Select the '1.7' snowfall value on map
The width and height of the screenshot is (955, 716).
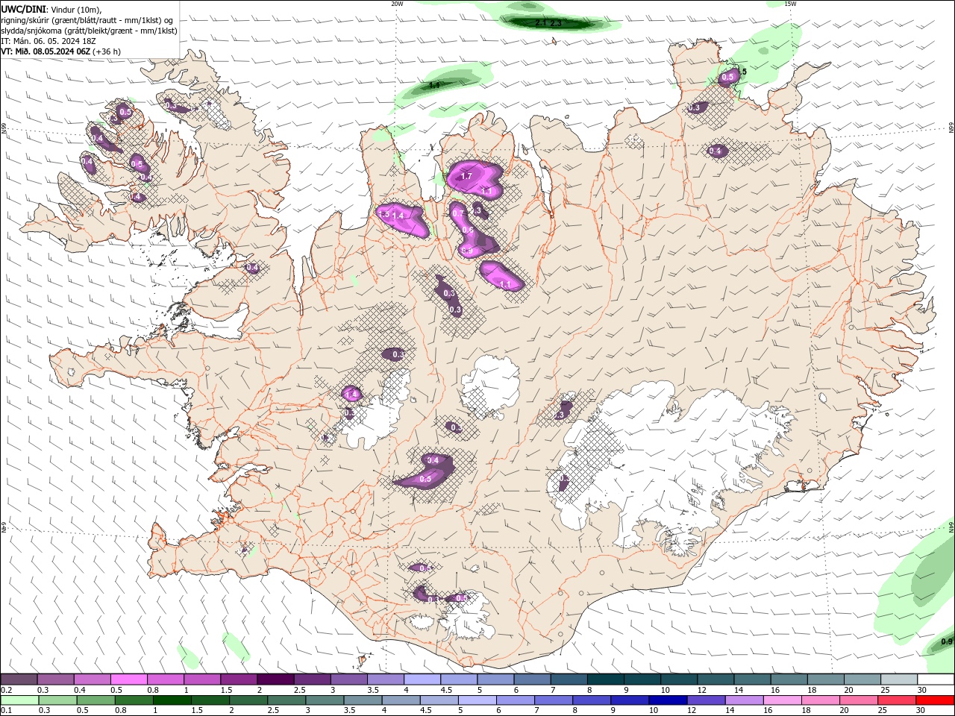[x=466, y=176]
